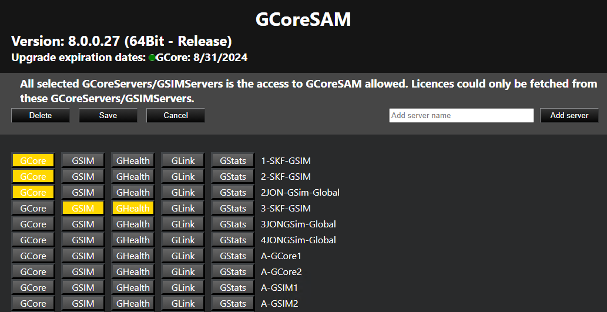Enable GLink for 3JONGSim-Global
This screenshot has height=312, width=607.
point(183,224)
